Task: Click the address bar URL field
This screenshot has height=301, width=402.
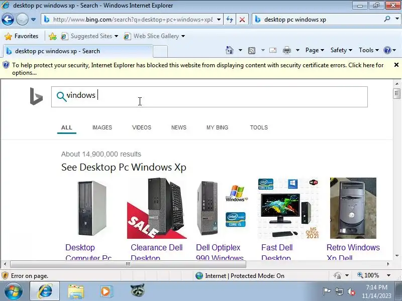Action: [133, 20]
